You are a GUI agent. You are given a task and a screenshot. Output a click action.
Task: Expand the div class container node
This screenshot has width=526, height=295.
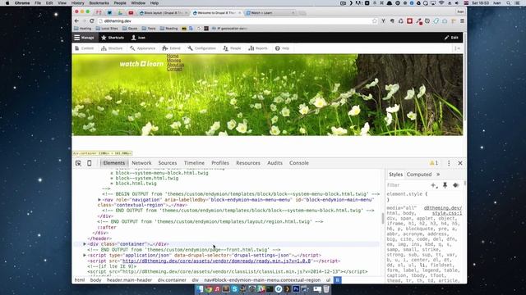pos(85,244)
